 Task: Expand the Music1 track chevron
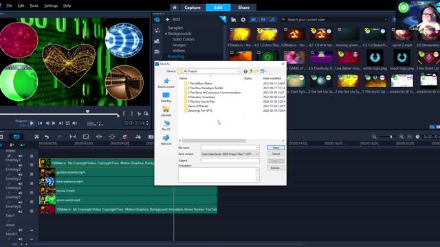32,239
